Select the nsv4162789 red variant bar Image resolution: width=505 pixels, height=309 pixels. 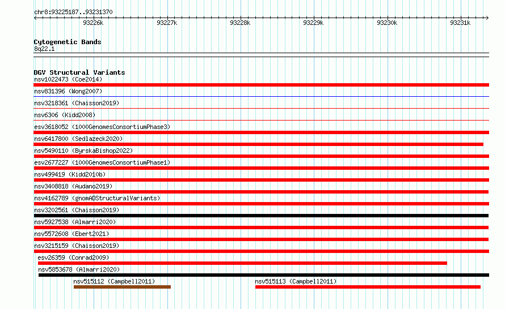(261, 204)
